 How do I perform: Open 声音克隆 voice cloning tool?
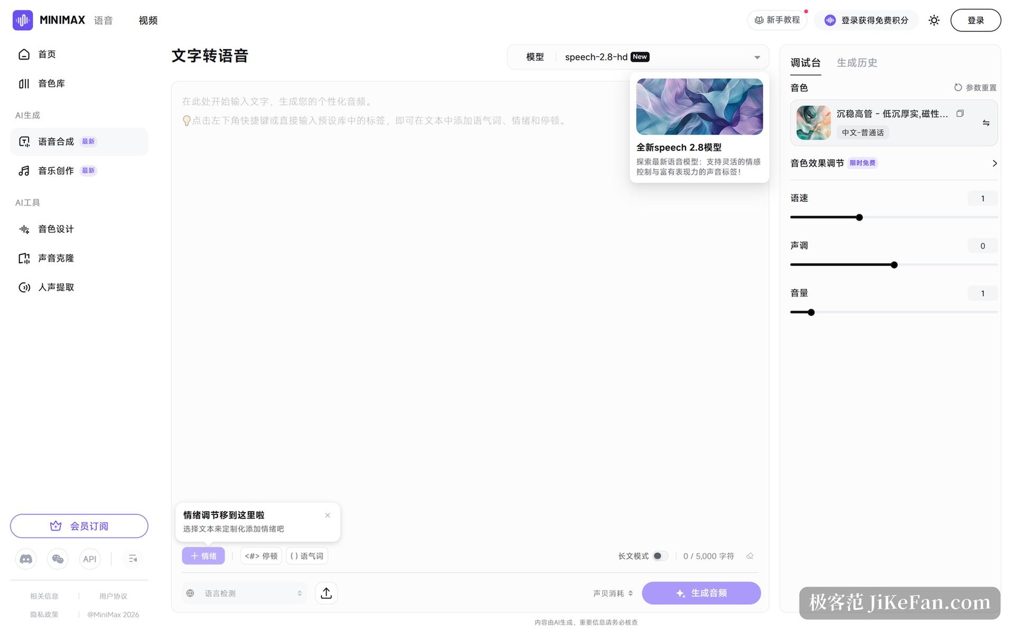[x=79, y=258]
